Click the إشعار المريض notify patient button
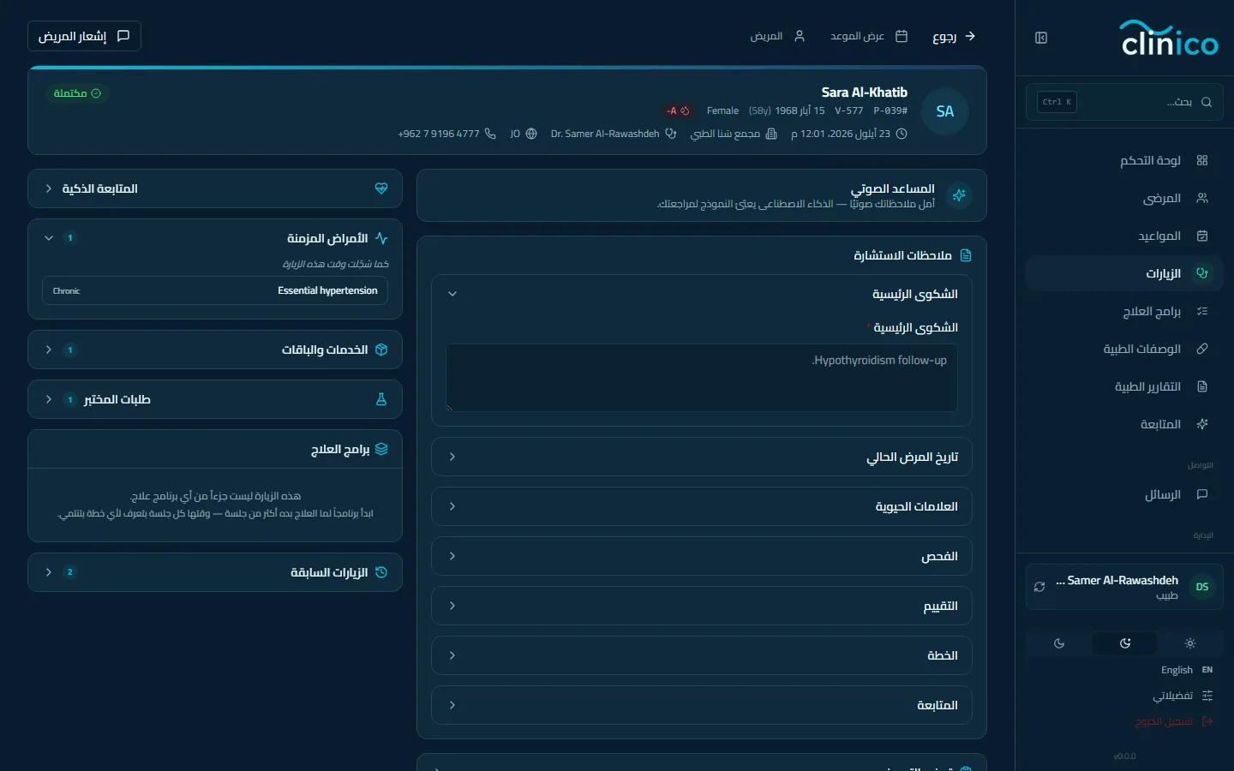Image resolution: width=1234 pixels, height=771 pixels. click(84, 36)
